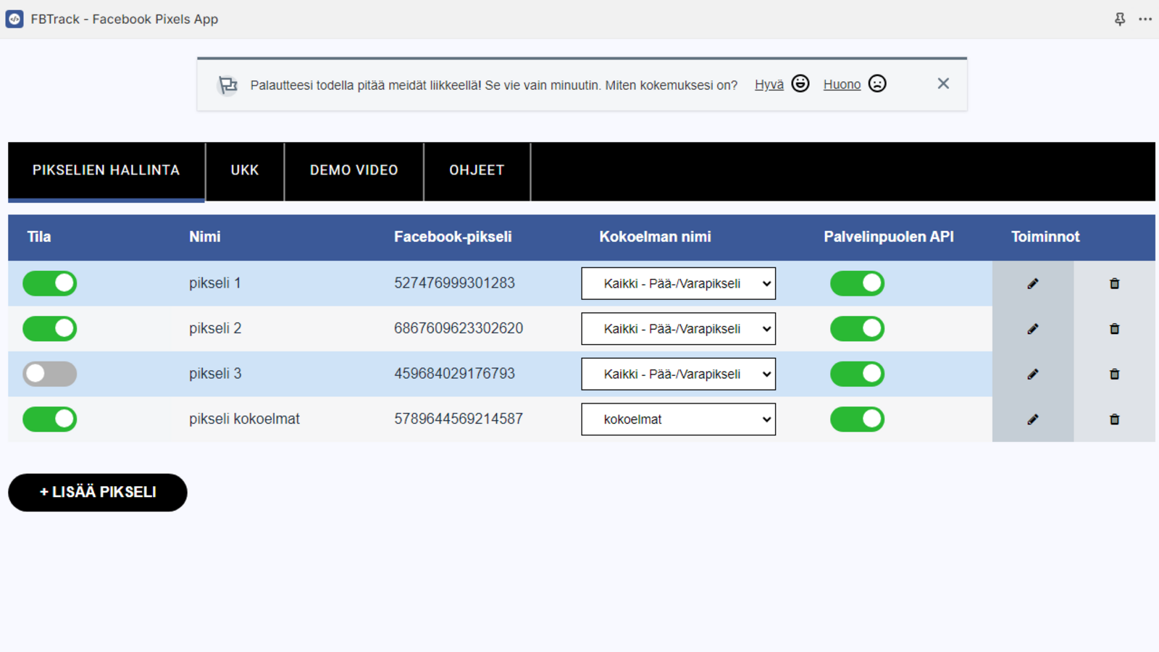Dismiss the feedback banner with X
Image resolution: width=1159 pixels, height=652 pixels.
point(943,84)
